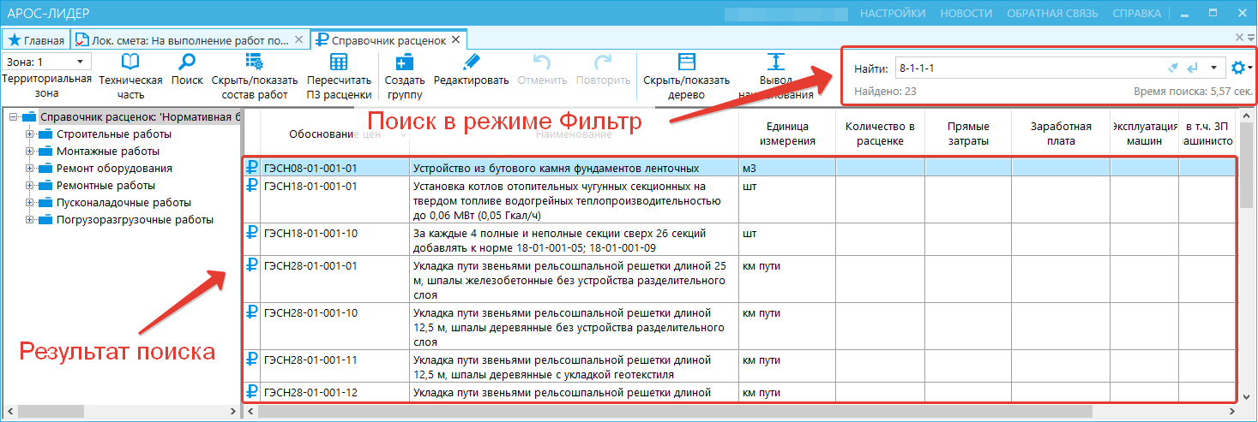This screenshot has width=1258, height=422.
Task: Open the Зона: 1 dropdown
Action: tap(80, 62)
